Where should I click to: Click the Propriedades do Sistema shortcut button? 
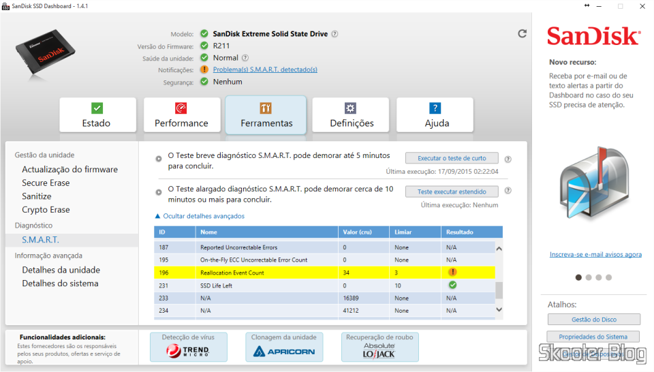pos(593,337)
